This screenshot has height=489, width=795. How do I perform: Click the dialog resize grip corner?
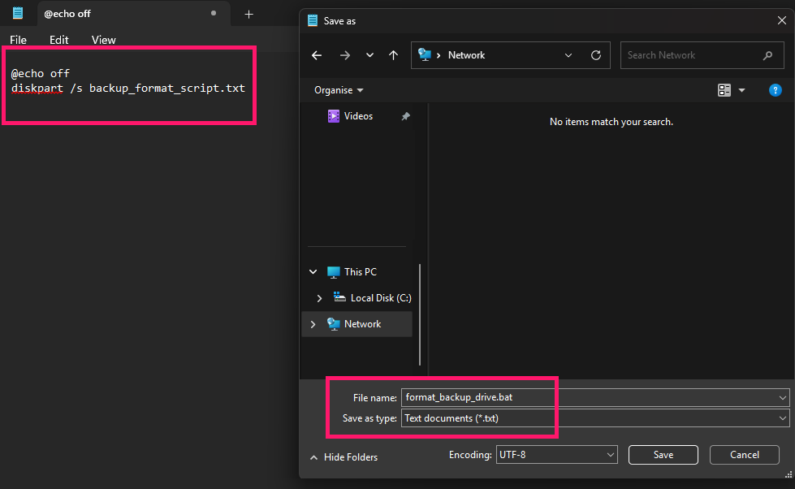[x=789, y=474]
